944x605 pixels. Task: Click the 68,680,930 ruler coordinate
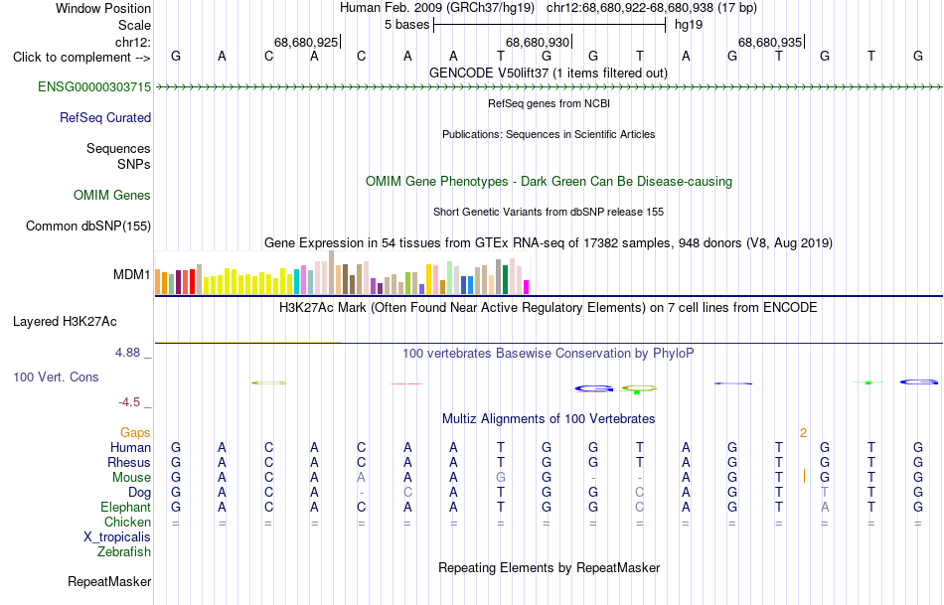tap(538, 42)
